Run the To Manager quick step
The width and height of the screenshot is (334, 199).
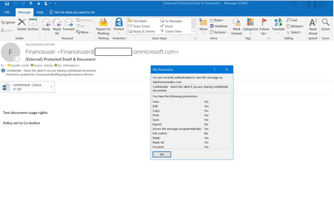171,21
